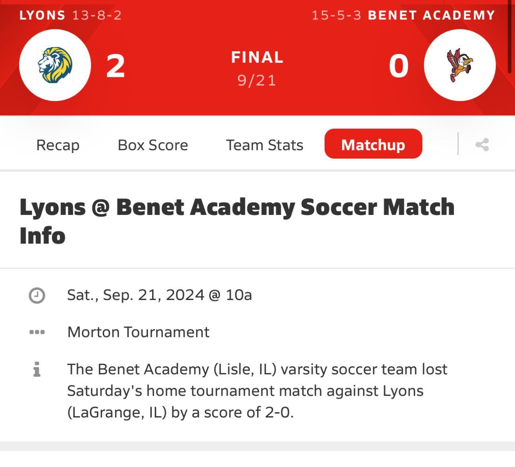
Task: Click the Morton Tournament text
Action: pyautogui.click(x=138, y=332)
